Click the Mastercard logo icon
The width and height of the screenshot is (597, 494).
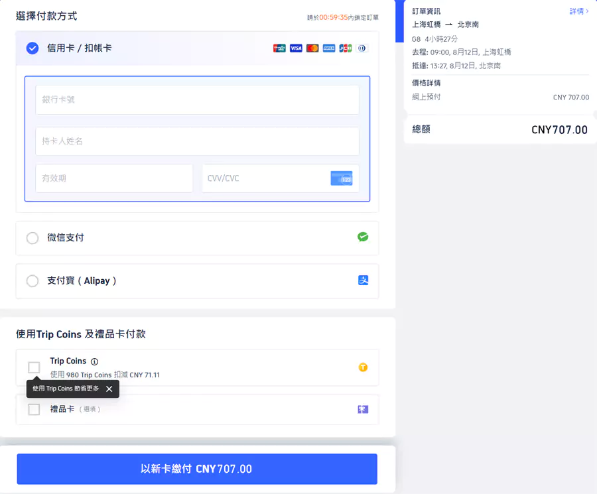(312, 48)
